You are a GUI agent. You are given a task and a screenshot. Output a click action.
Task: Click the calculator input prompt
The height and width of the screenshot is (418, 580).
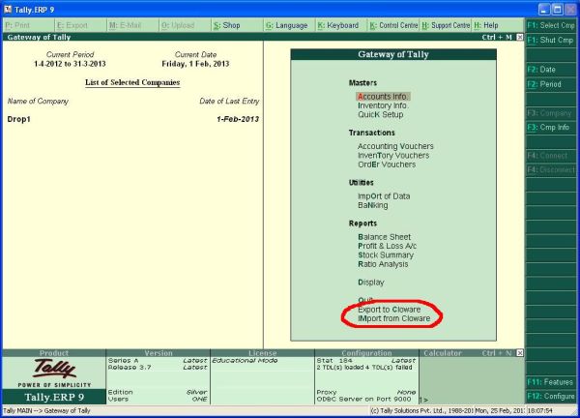[423, 400]
